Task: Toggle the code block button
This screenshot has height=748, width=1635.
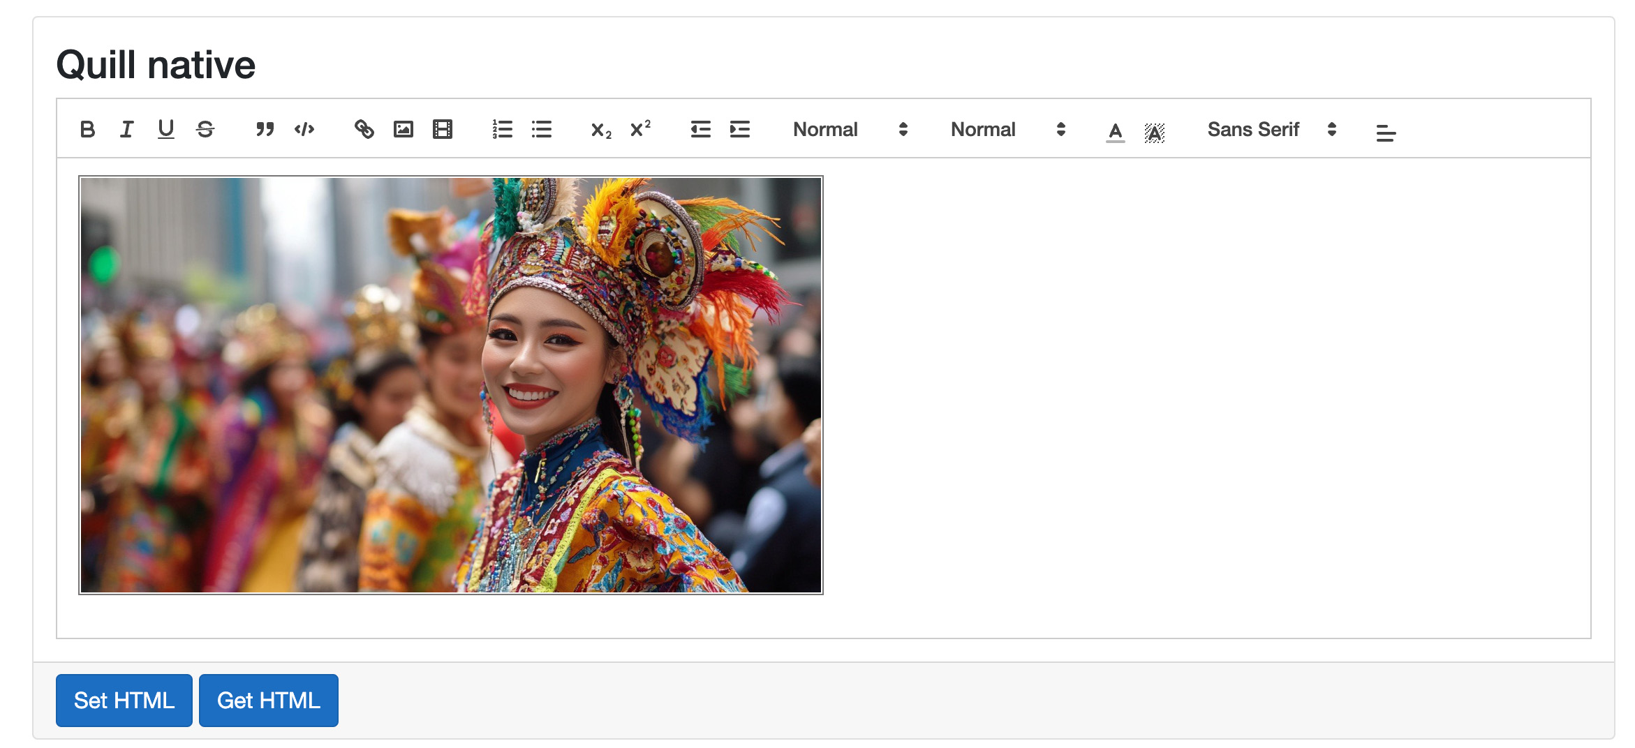Action: [304, 129]
